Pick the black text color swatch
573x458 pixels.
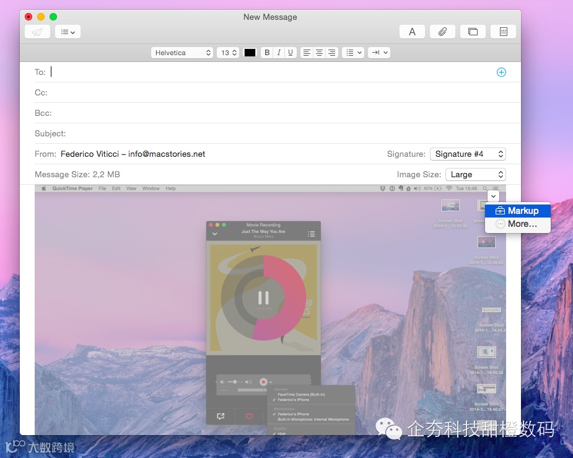tap(250, 53)
